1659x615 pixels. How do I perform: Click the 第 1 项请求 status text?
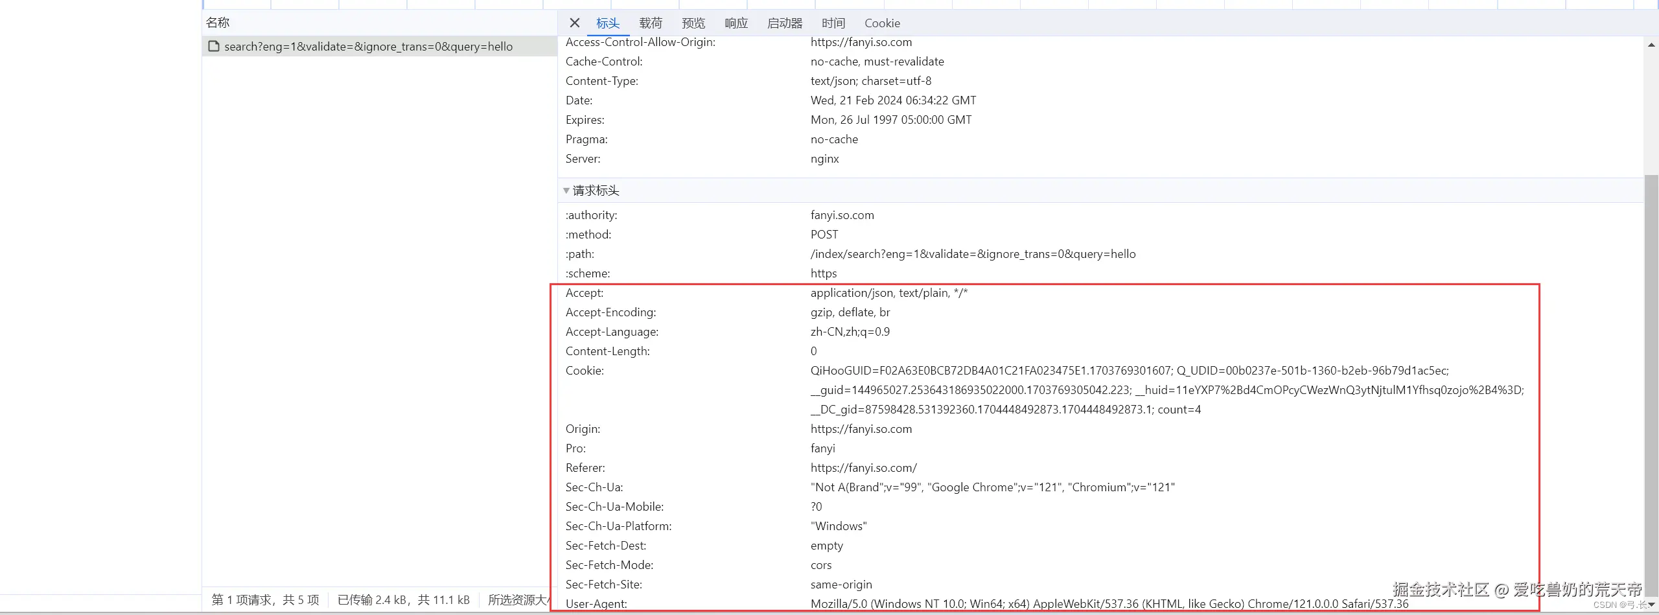tap(266, 600)
